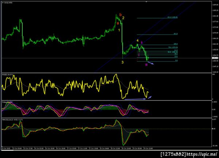Select the yellow wave label '4'

tap(138, 40)
